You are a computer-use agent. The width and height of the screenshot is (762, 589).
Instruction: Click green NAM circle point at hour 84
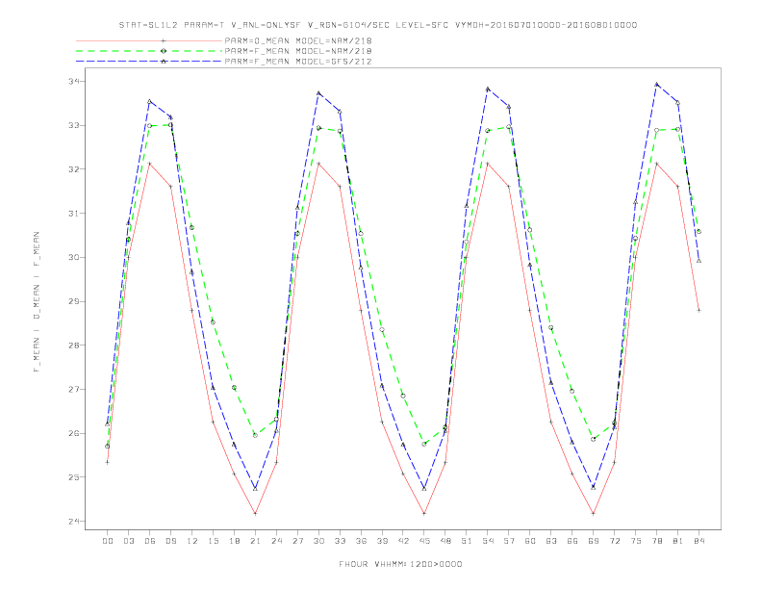point(698,232)
